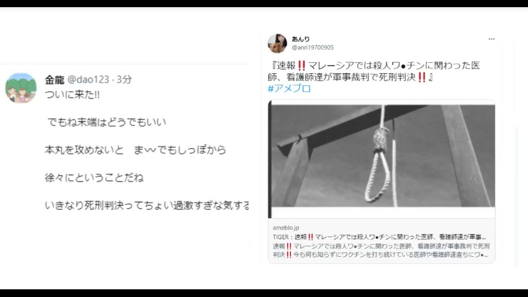Click the 『速報‼マレーシアでは tweet text

pyautogui.click(x=374, y=71)
